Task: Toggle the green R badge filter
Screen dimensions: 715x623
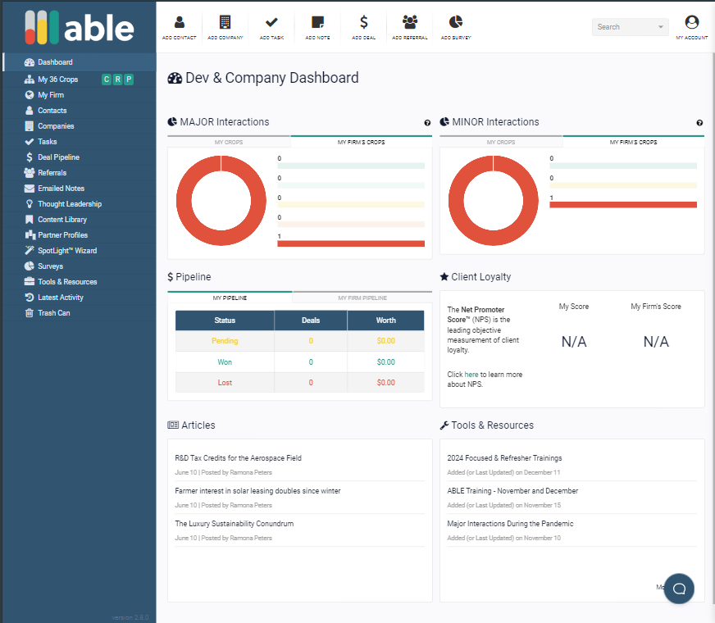Action: [117, 80]
